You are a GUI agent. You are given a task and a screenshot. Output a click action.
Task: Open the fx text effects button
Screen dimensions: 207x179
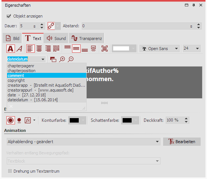pos(28,120)
